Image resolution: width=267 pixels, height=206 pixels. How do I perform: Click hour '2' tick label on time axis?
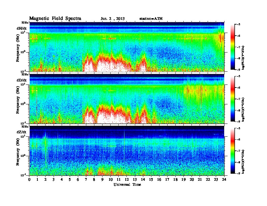tap(46, 179)
